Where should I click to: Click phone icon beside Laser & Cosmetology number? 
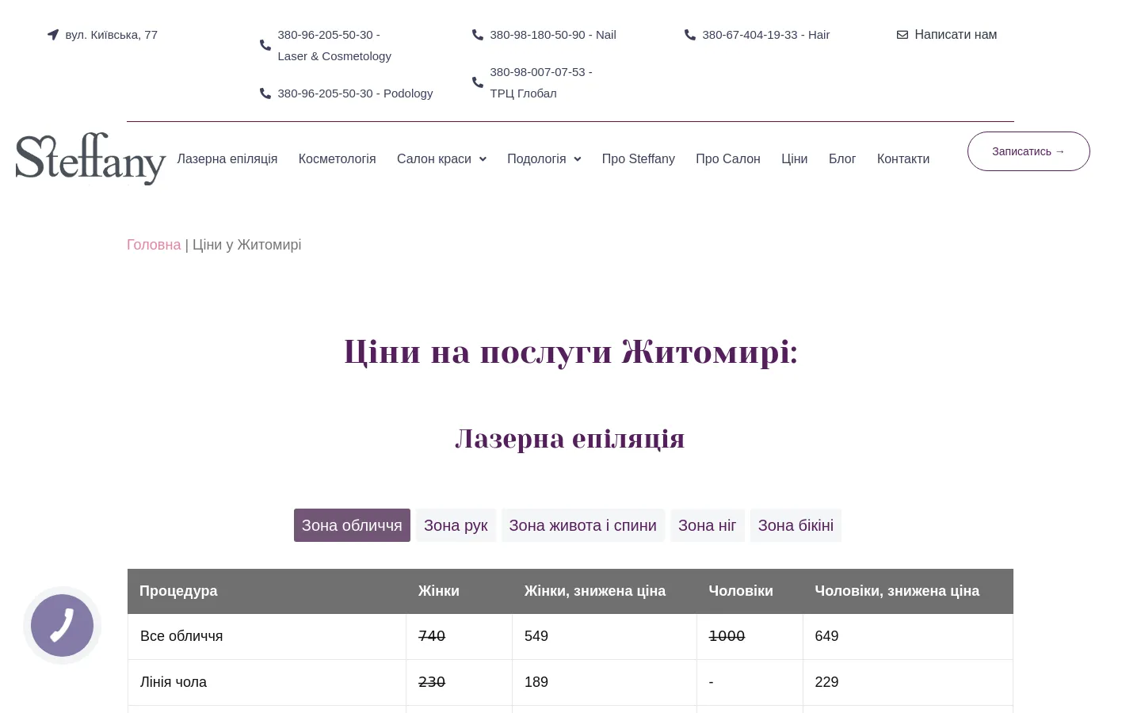click(265, 45)
